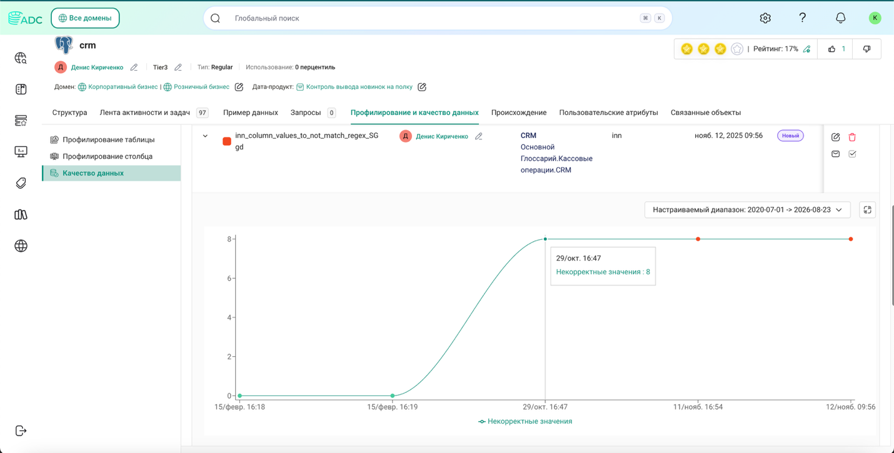Screen dimensions: 894x453
Task: Open Пользовательские атрибуты tab
Action: 608,112
